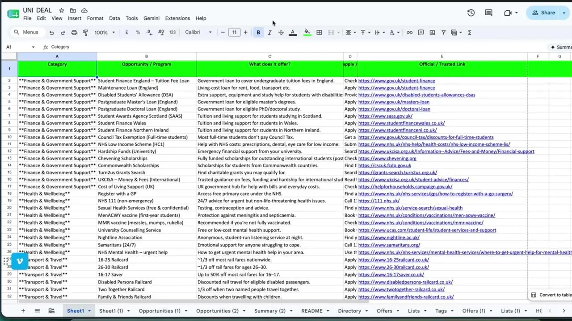Open horizontal align dropdown
The image size is (572, 321).
(x=350, y=33)
